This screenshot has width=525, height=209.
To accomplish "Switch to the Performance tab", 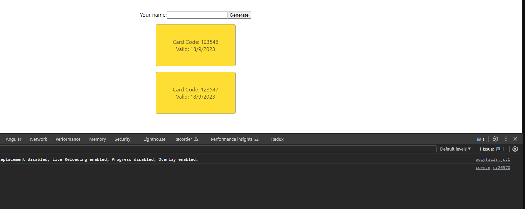I will pos(68,139).
